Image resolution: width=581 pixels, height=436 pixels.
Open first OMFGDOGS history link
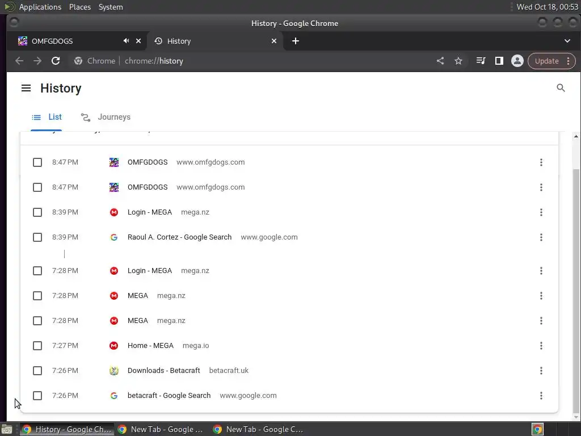point(148,162)
